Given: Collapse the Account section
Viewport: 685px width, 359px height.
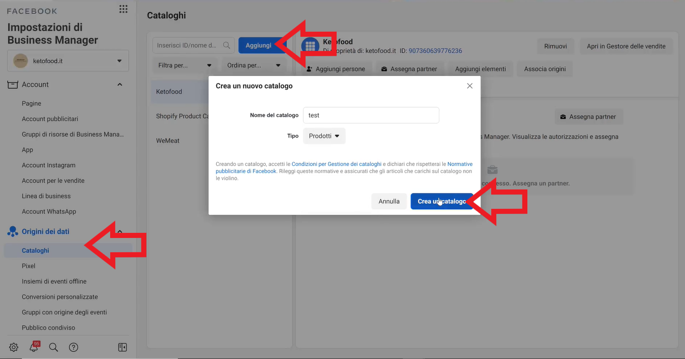Looking at the screenshot, I should click(120, 84).
